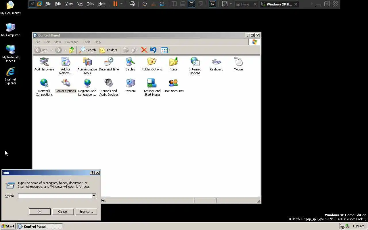Click inside the Run Open text field
This screenshot has width=368, height=230.
point(55,196)
